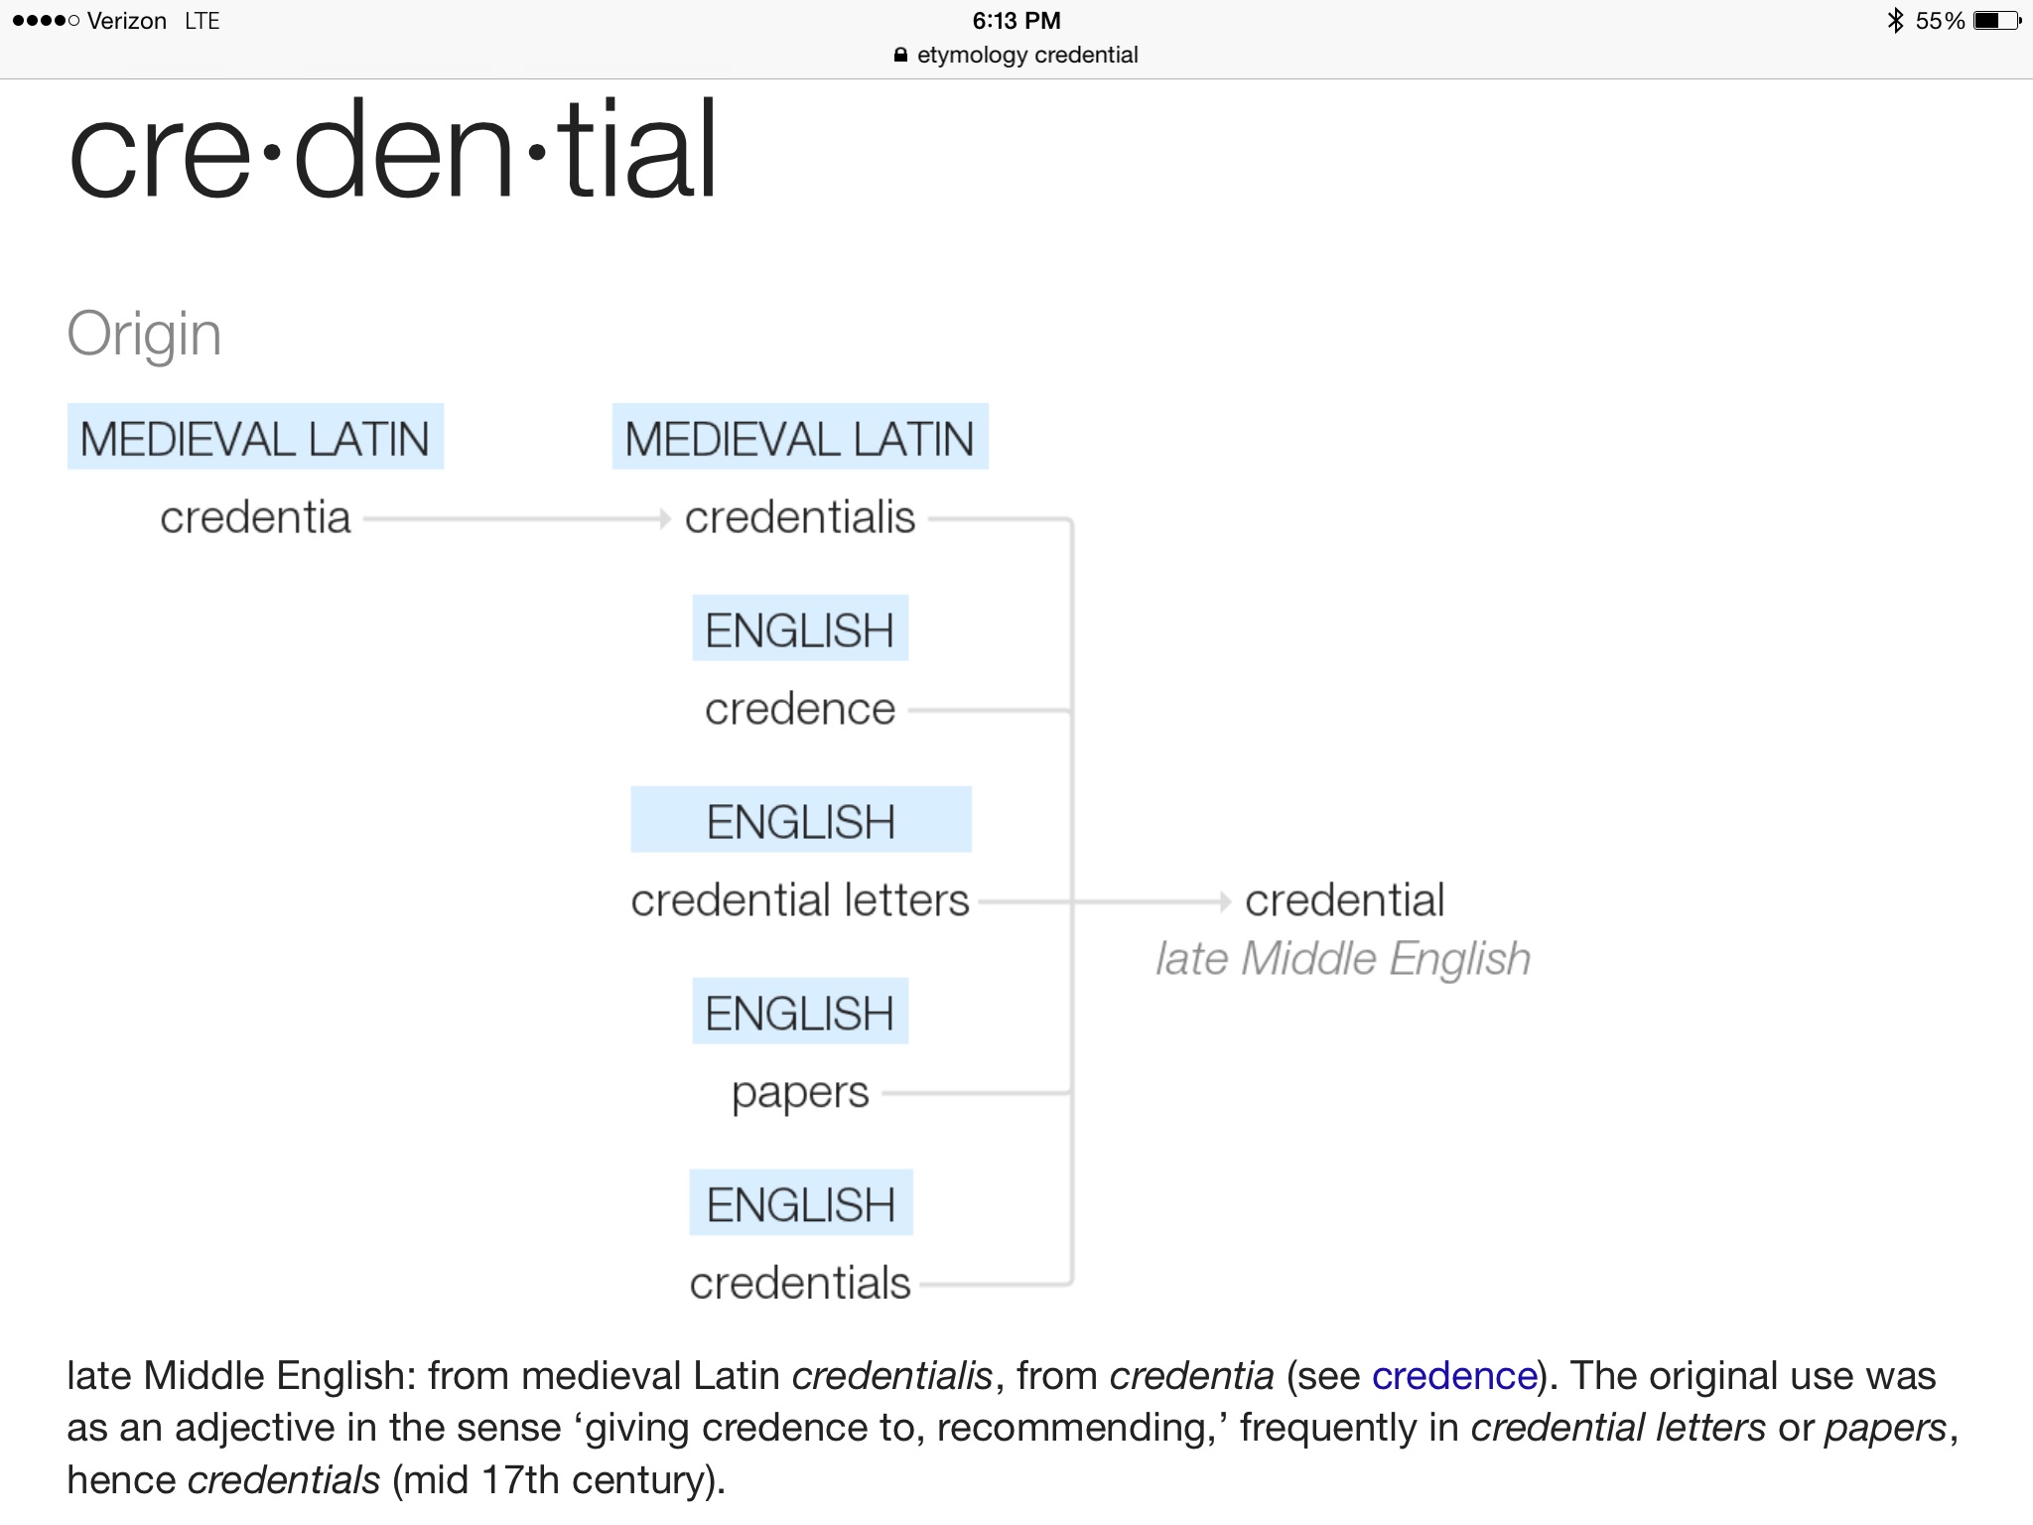Tap the lock icon in address bar
The width and height of the screenshot is (2033, 1525).
[900, 55]
